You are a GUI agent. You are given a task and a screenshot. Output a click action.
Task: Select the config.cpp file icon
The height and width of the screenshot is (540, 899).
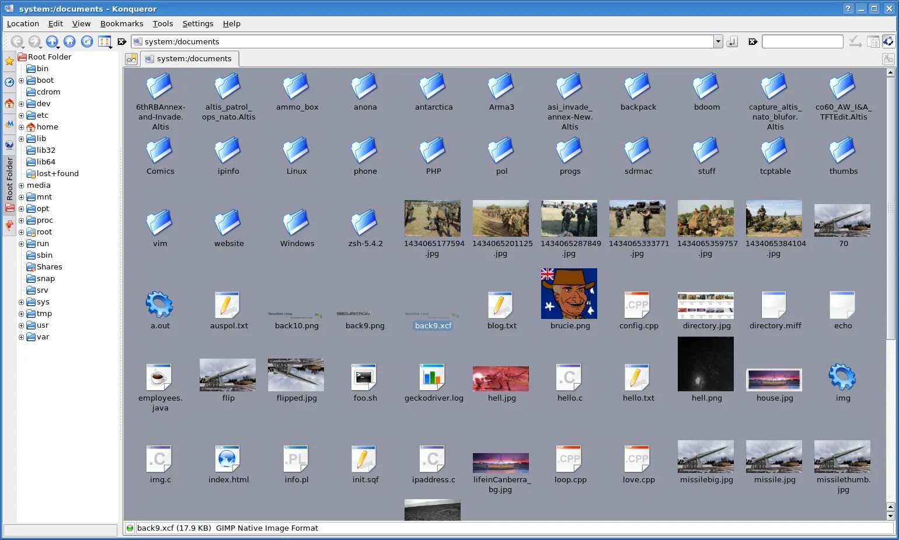[637, 304]
